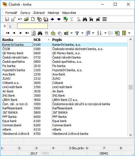Sort by Popis column header
Screen dimensions: 135x156
[89, 40]
